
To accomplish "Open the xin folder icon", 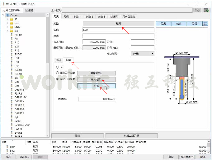I will coord(12,31).
